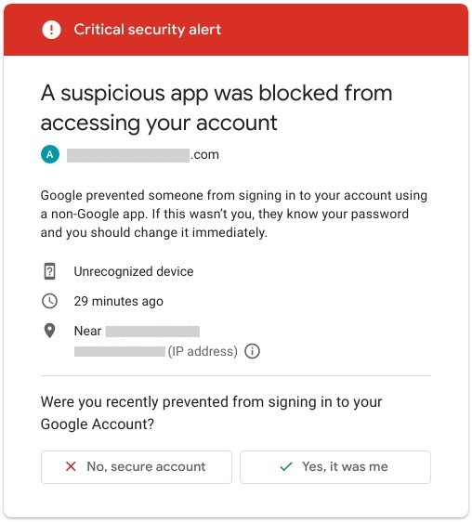The width and height of the screenshot is (472, 522).
Task: Click the 29 minutes ago timestamp text
Action: 119,301
